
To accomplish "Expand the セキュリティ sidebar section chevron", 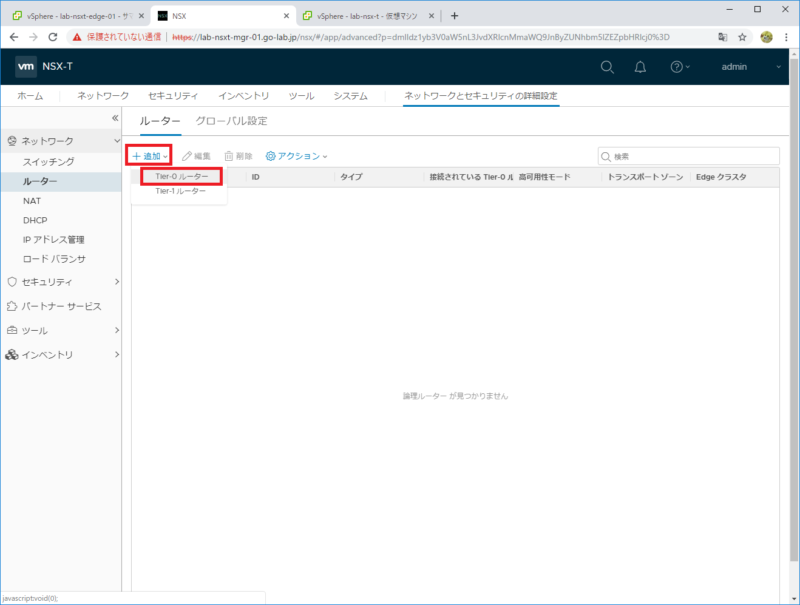I will click(117, 282).
